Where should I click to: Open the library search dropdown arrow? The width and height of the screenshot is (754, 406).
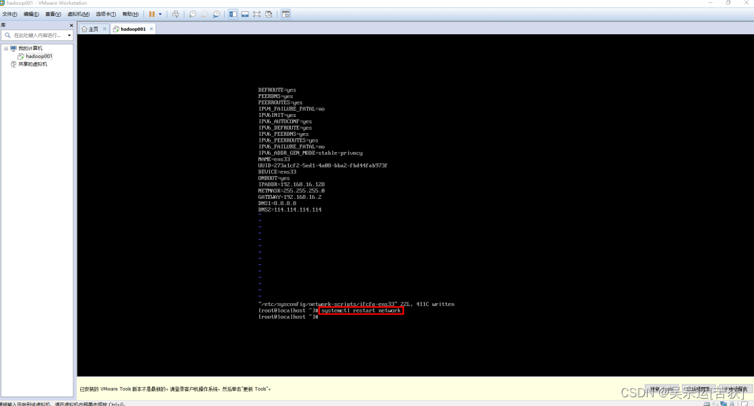(69, 35)
